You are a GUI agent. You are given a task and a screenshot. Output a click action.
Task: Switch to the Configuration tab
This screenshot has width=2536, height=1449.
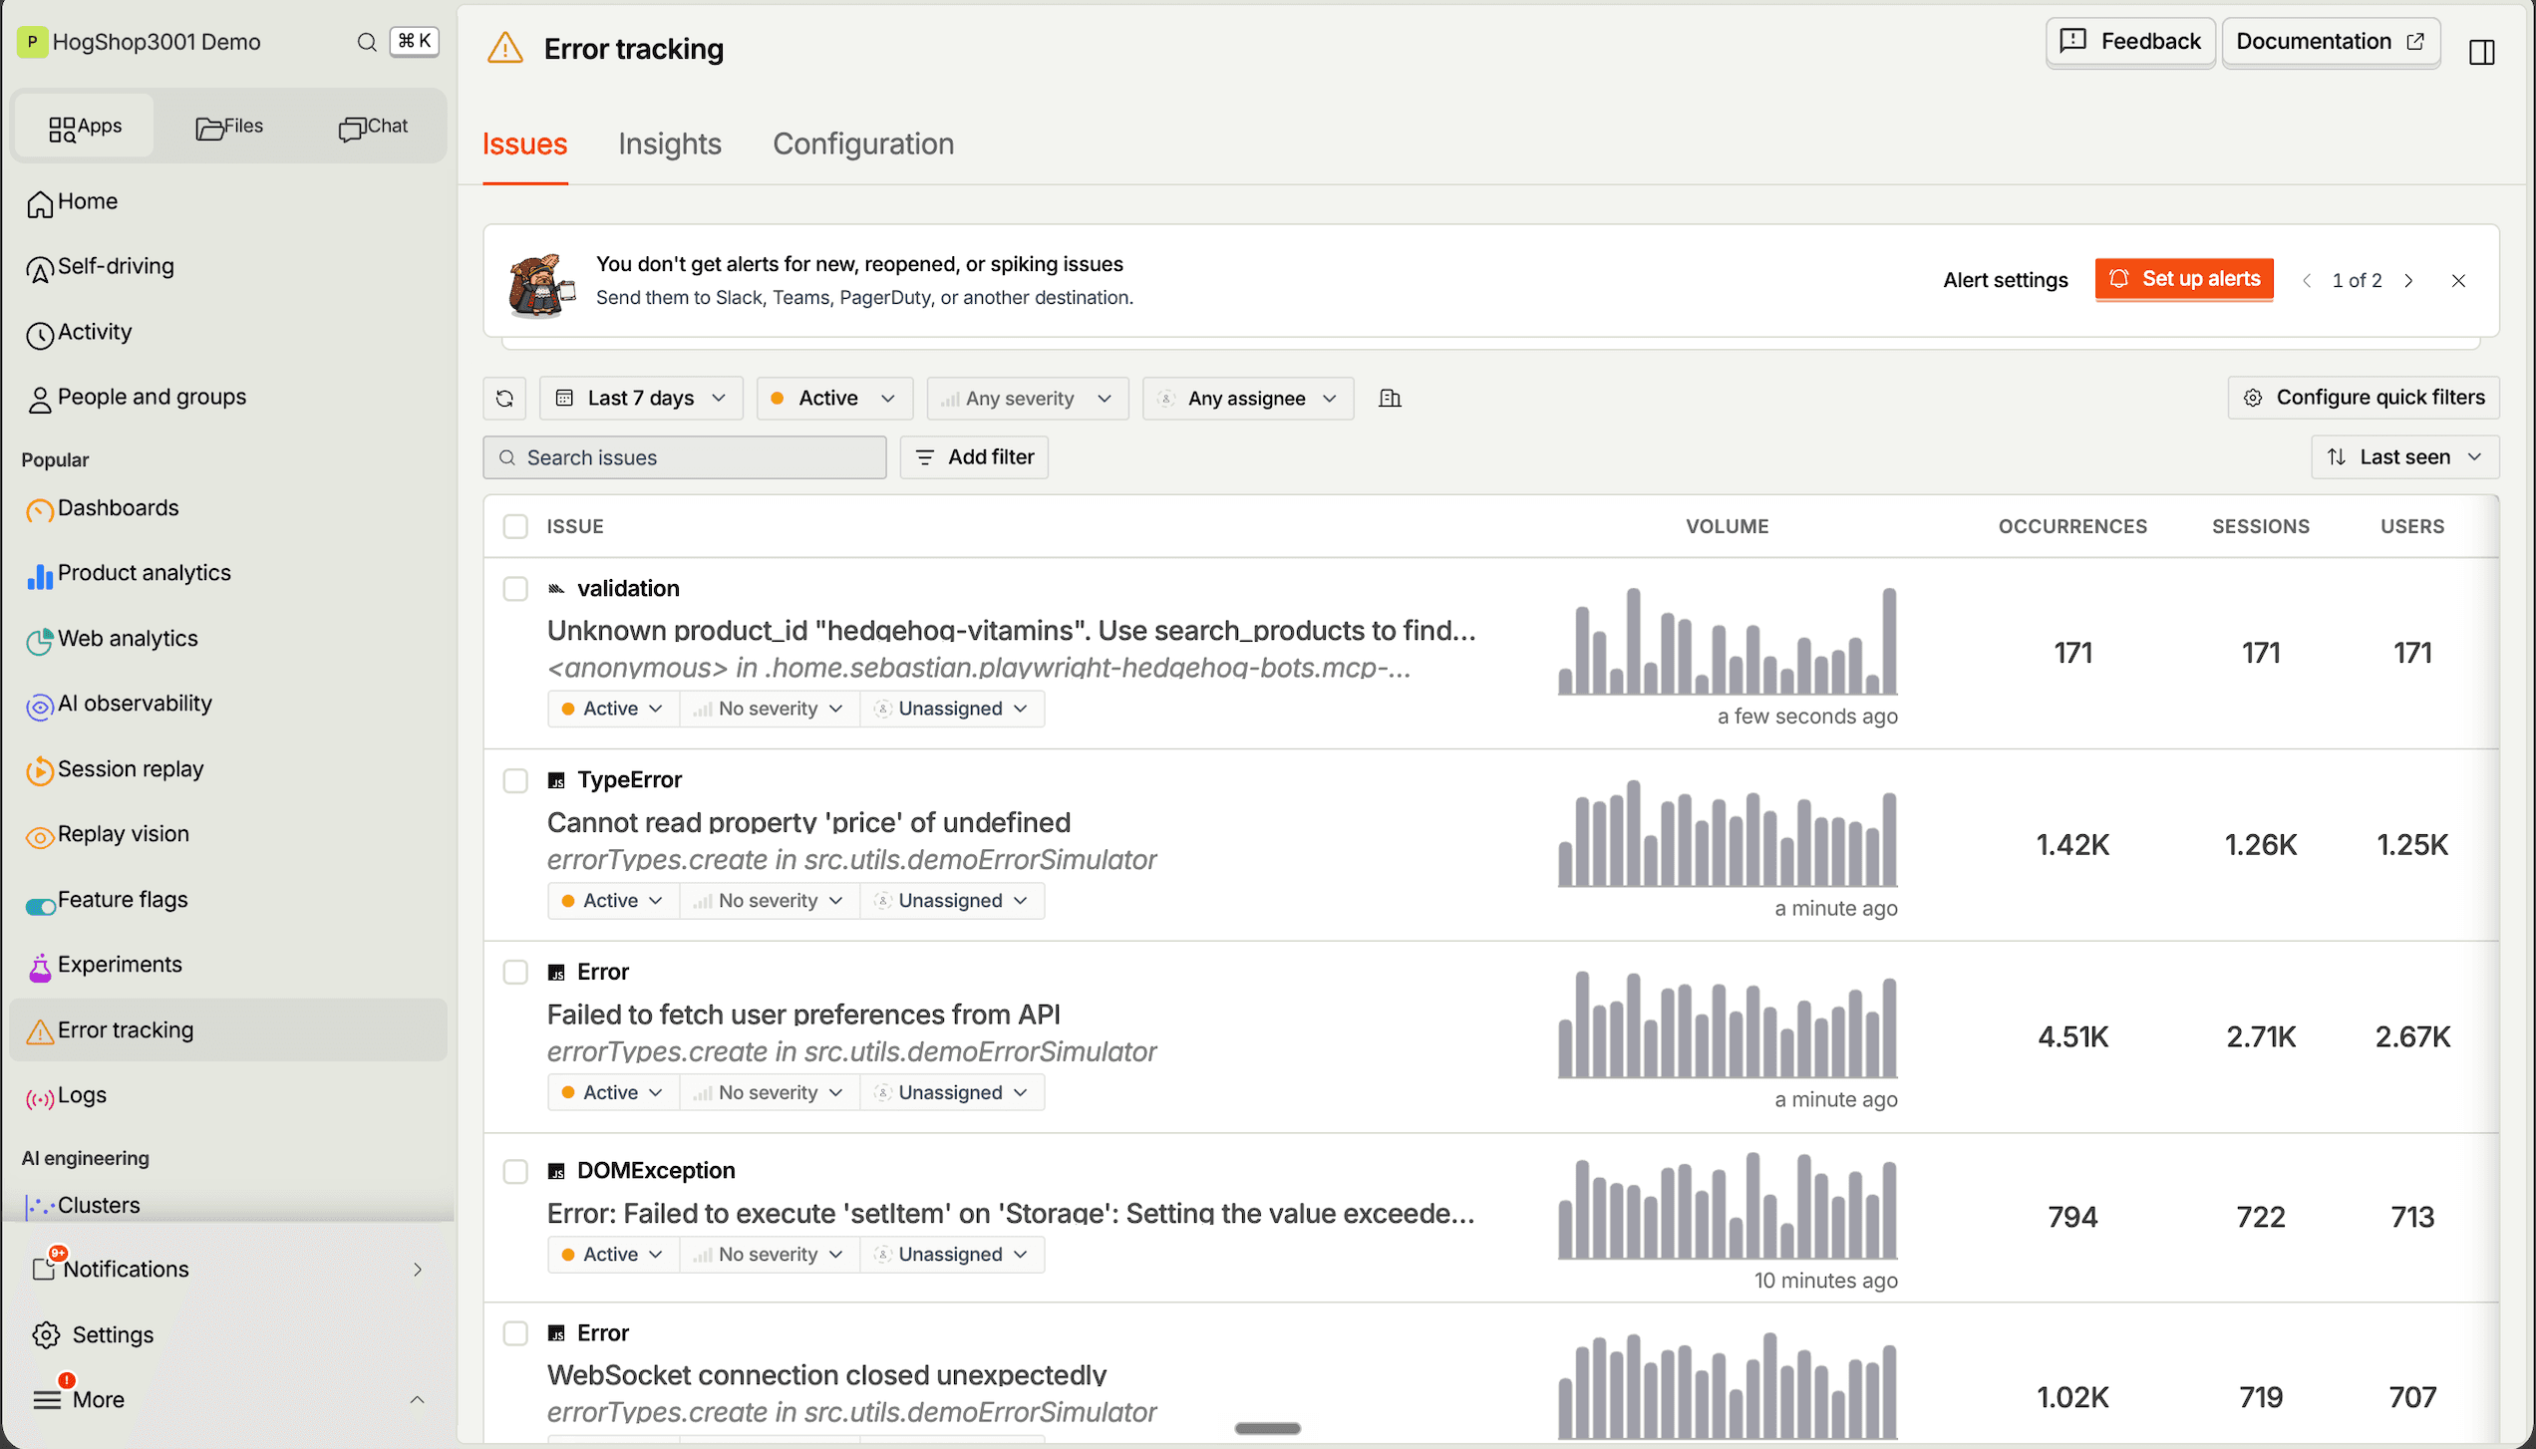(x=863, y=145)
